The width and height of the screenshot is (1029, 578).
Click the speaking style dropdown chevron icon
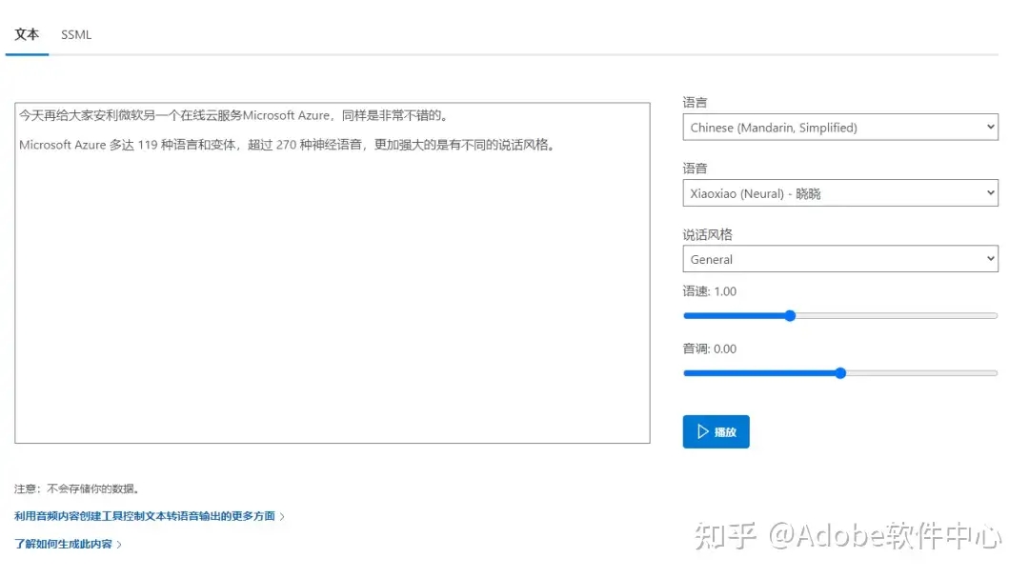coord(989,258)
